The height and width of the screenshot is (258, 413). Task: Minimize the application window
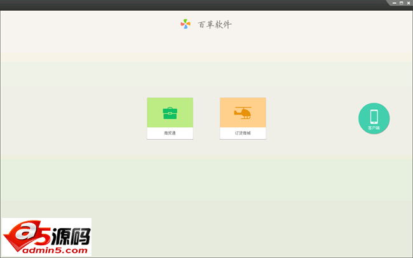point(395,3)
